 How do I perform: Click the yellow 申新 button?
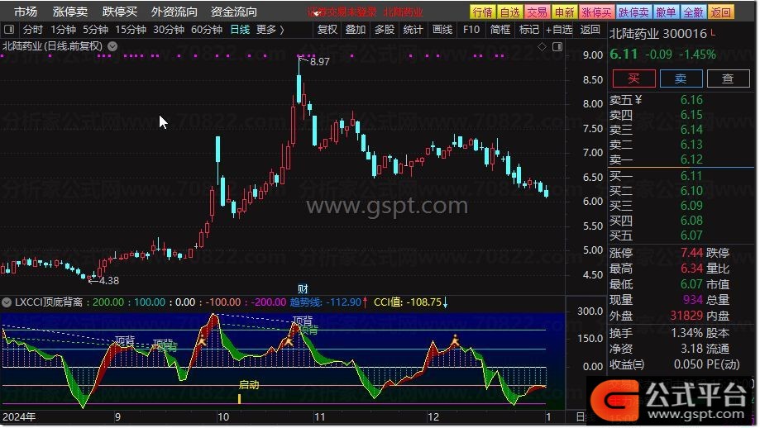564,12
